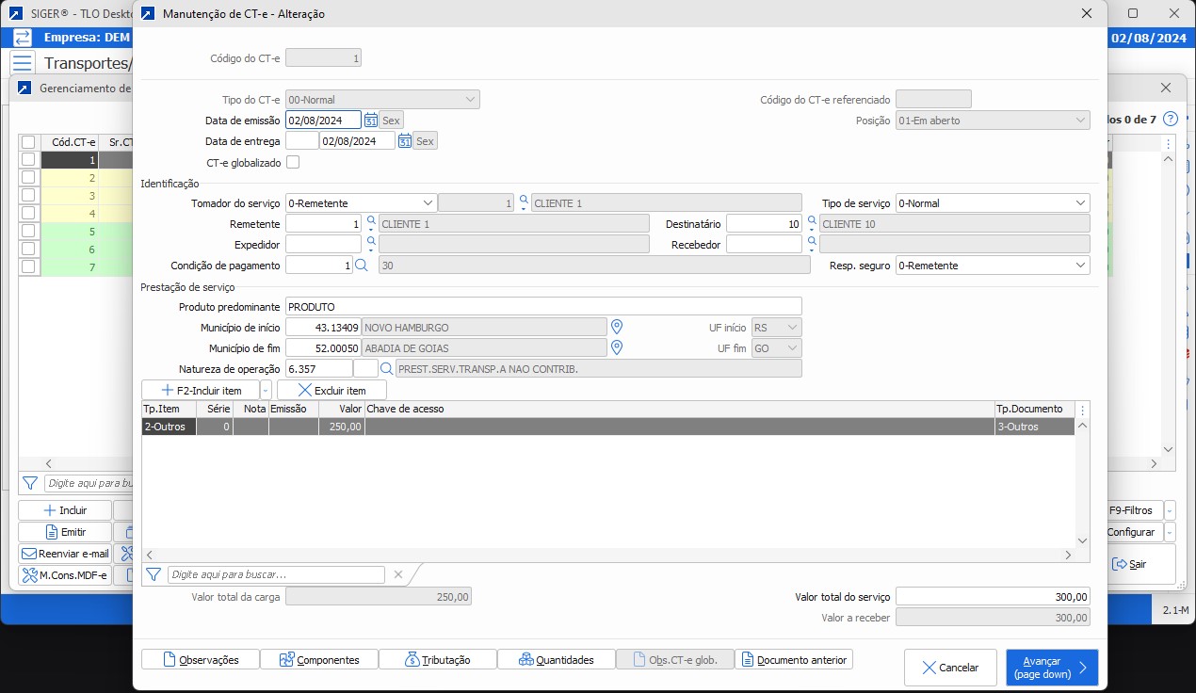This screenshot has height=693, width=1196.
Task: Open calendar picker for Data de emissão
Action: (x=371, y=121)
